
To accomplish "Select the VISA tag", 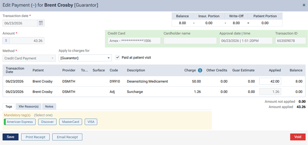I will click(x=91, y=122).
